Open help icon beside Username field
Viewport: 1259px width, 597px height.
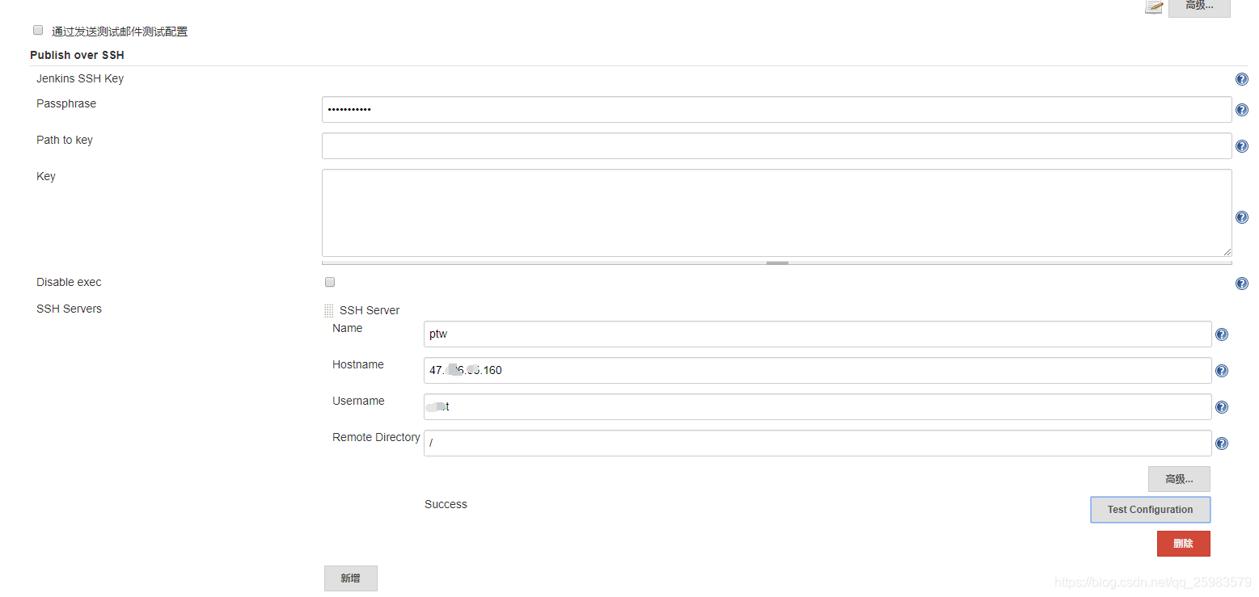(x=1221, y=407)
